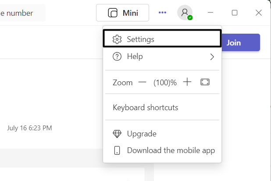This screenshot has width=271, height=181.
Task: Zoom in with the plus icon
Action: pos(187,82)
